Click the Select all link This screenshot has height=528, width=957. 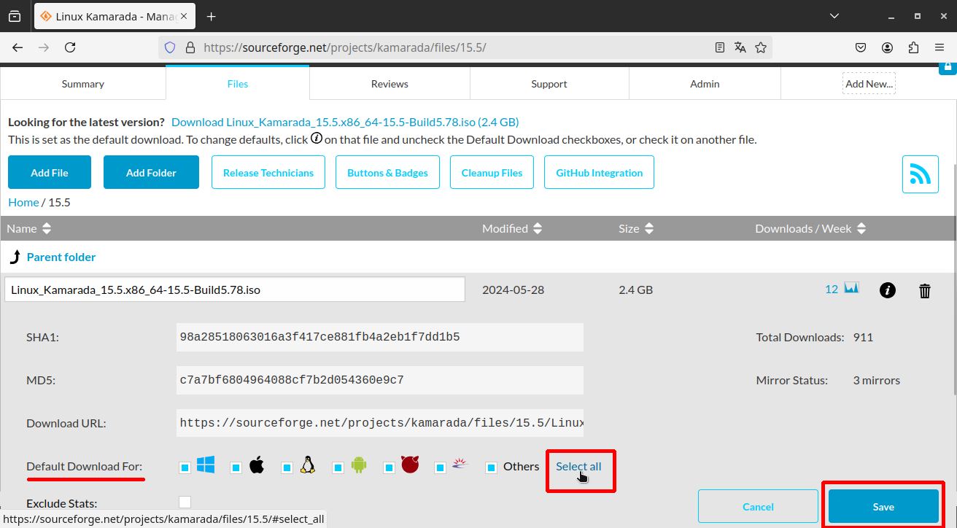578,466
